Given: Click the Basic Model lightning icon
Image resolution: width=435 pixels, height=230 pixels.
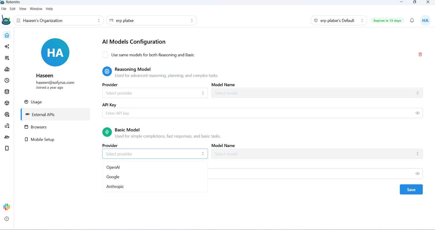Looking at the screenshot, I should pyautogui.click(x=107, y=132).
